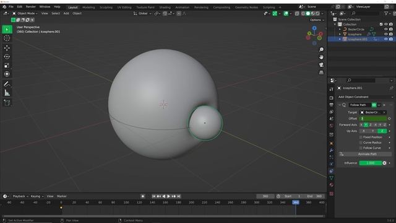Open the Output properties tab
The width and height of the screenshot is (396, 223).
[x=332, y=105]
